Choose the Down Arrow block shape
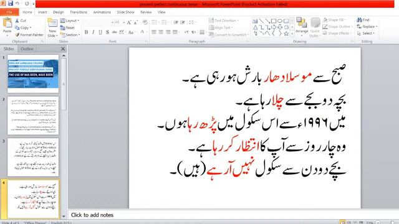 (x=280, y=27)
